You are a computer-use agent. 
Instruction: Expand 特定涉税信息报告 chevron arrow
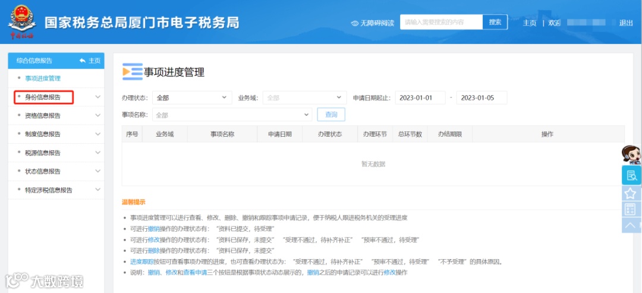[x=98, y=190]
